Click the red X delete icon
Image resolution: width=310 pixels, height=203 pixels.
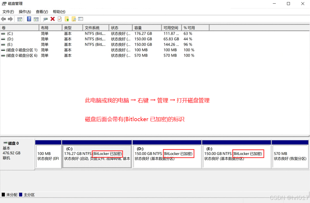click(x=53, y=19)
